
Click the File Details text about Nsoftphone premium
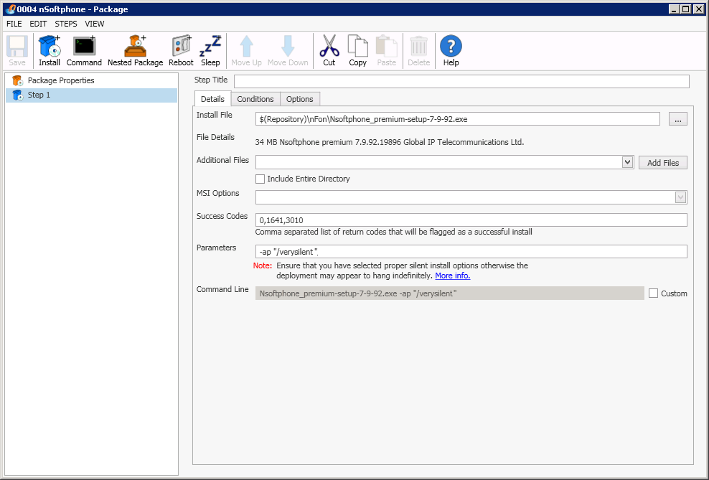(390, 142)
